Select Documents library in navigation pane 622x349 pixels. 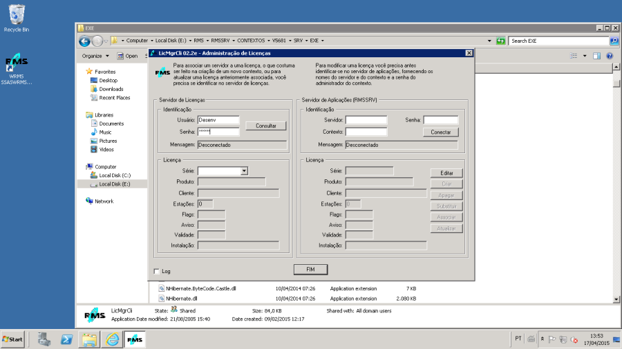[111, 123]
